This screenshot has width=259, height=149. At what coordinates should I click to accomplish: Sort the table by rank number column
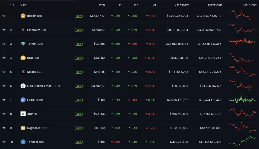pos(12,5)
